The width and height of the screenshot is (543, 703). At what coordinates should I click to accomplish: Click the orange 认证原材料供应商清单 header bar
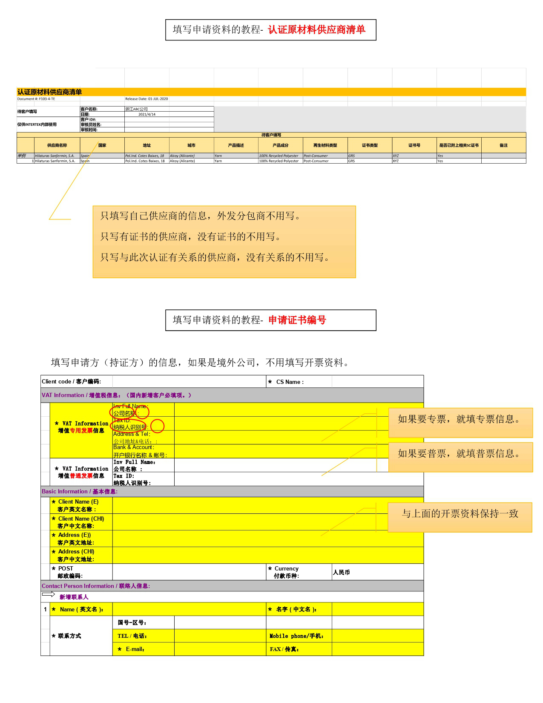point(271,92)
